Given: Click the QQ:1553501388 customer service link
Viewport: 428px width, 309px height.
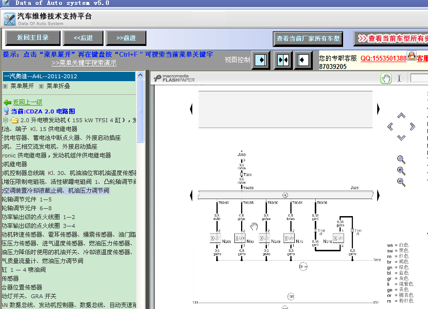Looking at the screenshot, I should pos(383,58).
